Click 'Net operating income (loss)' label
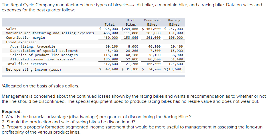 pos(33,69)
